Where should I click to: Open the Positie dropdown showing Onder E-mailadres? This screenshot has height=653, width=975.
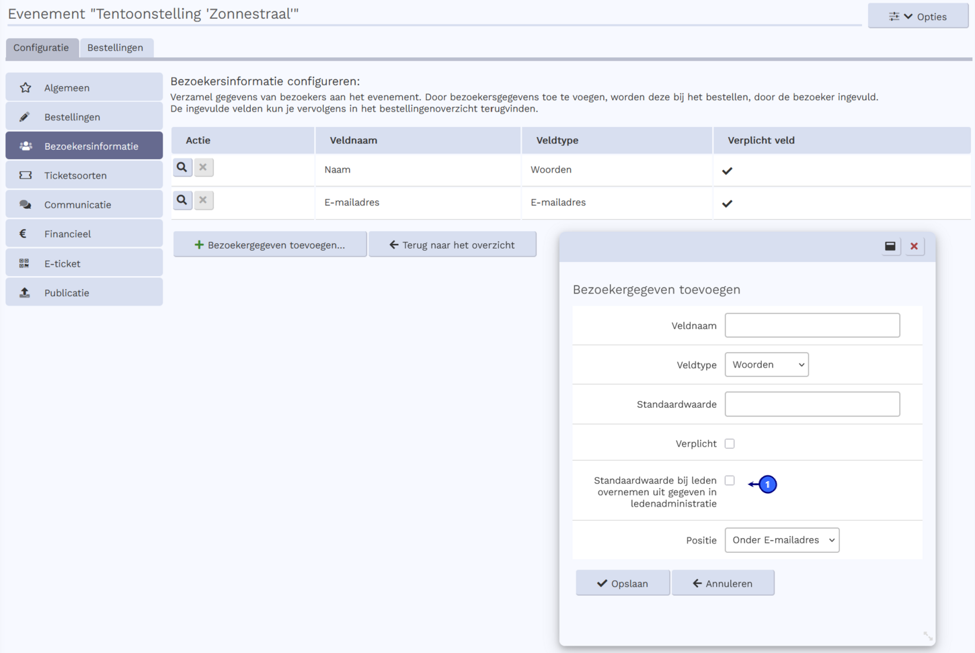pyautogui.click(x=782, y=540)
